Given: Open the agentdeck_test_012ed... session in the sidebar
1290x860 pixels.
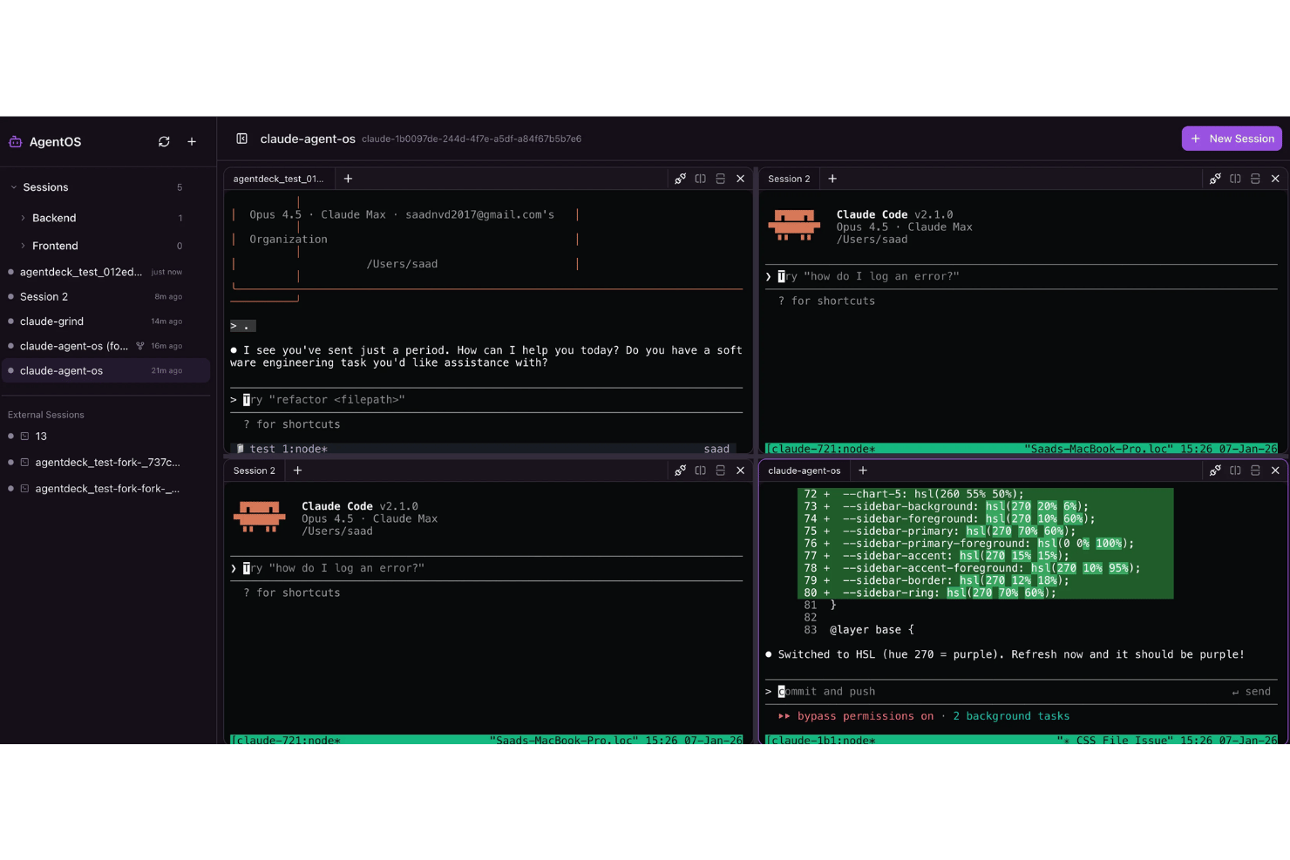Looking at the screenshot, I should [105, 272].
